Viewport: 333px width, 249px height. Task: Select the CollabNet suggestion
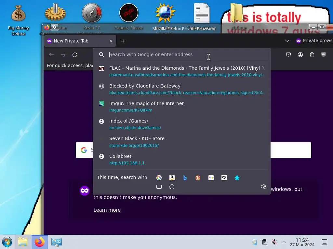click(181, 160)
